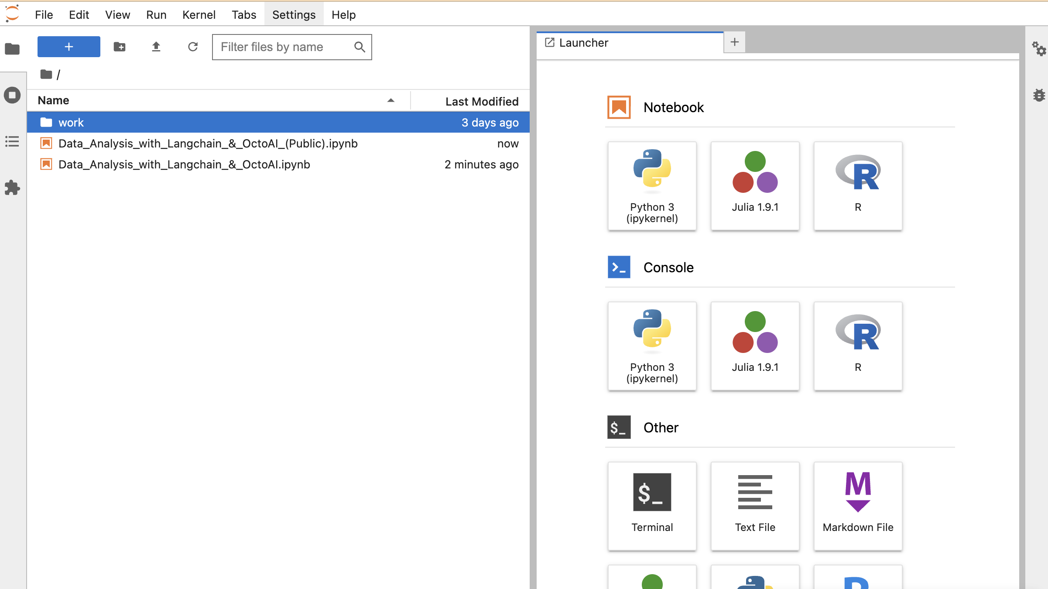Toggle the File Browser sidebar
Screen dimensions: 1048x589
tap(12, 49)
